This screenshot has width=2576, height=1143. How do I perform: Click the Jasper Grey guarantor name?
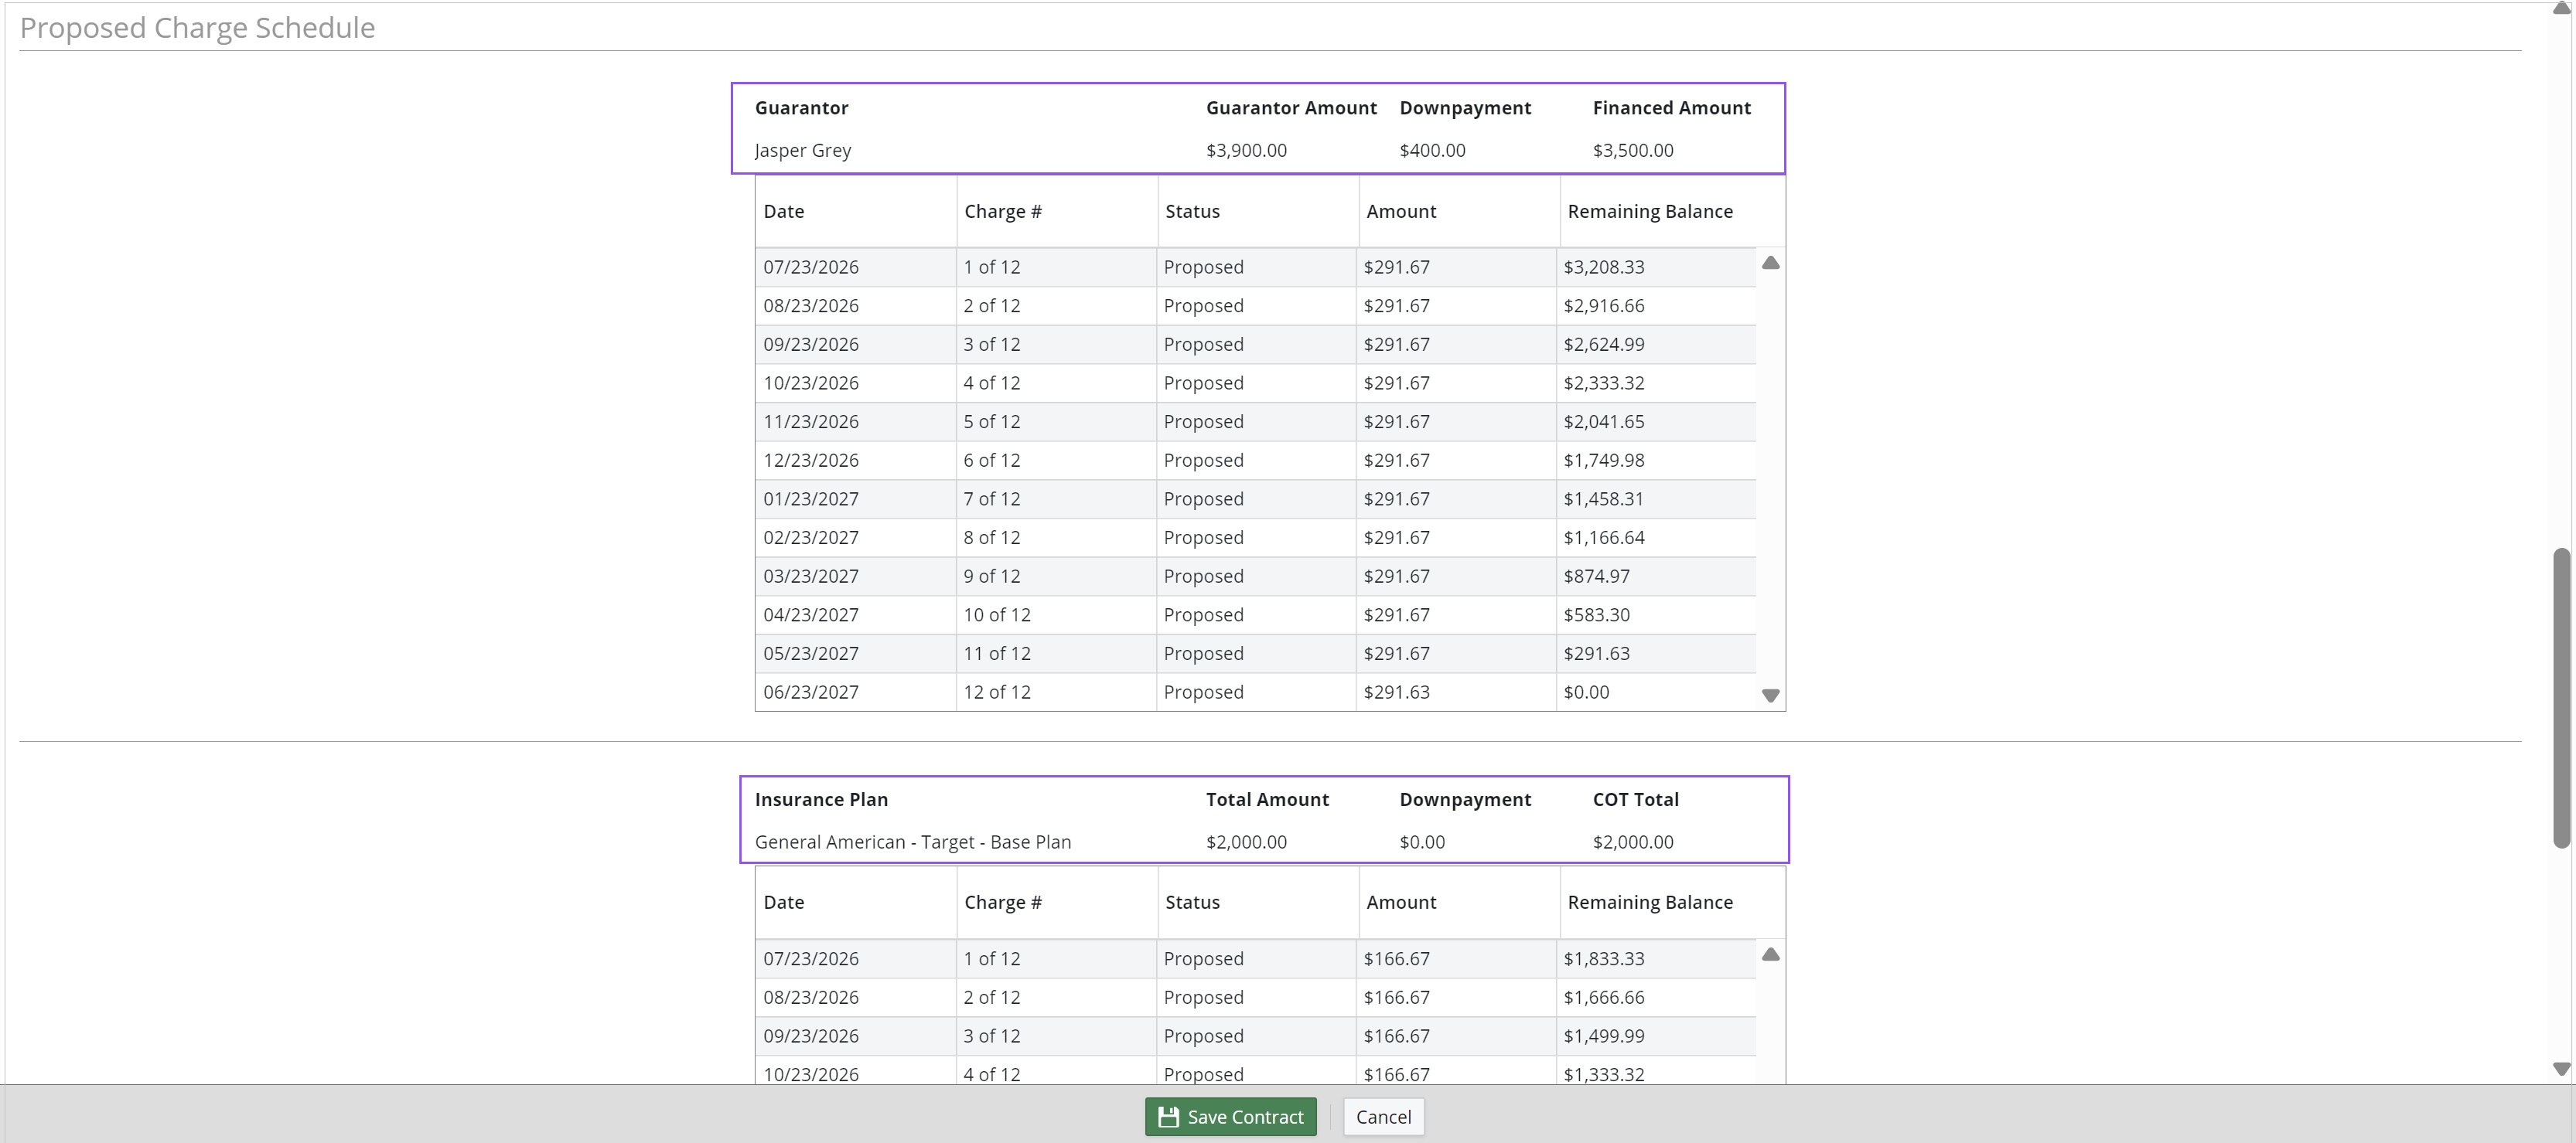click(802, 150)
